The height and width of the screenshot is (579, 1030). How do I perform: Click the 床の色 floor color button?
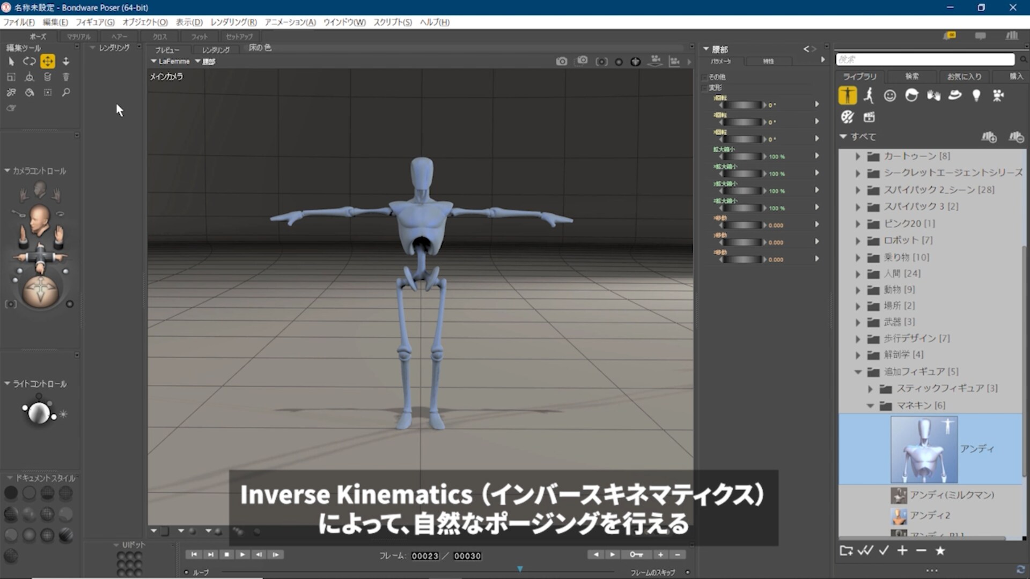click(x=260, y=48)
